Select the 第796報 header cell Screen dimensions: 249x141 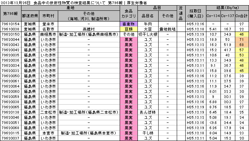coord(11,13)
